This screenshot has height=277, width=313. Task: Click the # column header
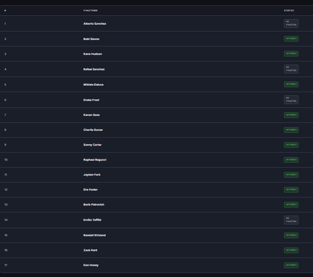(x=5, y=11)
